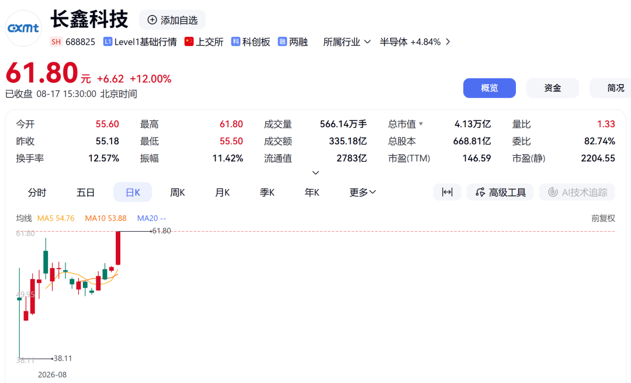
Task: Click the CXMT company logo
Action: tap(23, 28)
